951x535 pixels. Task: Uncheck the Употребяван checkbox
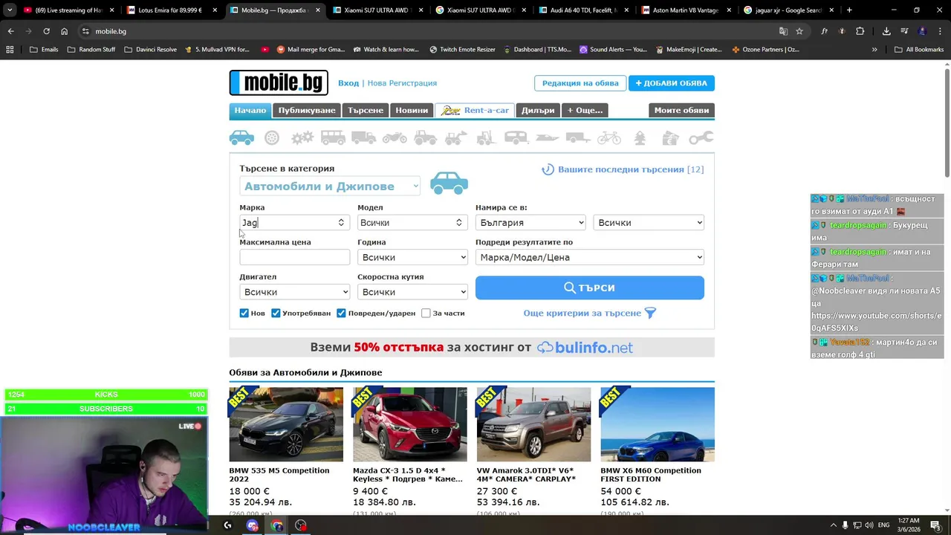coord(276,313)
